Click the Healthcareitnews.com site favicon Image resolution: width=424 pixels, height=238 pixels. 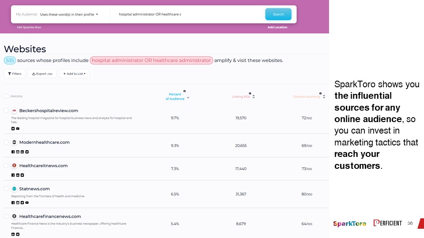(x=14, y=165)
